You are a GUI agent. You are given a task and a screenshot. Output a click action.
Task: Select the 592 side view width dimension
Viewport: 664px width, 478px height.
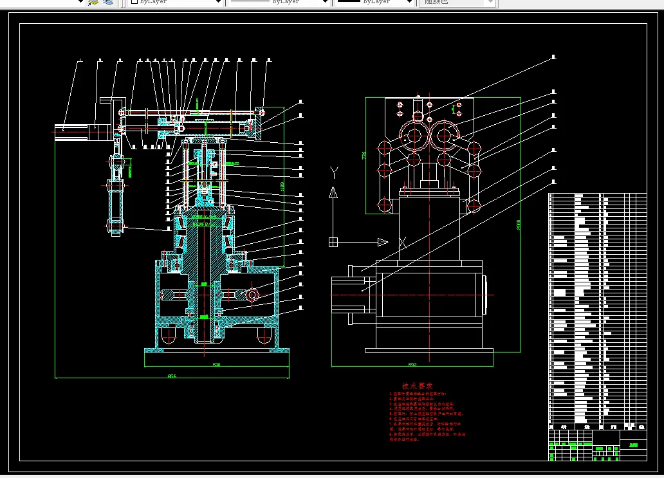(x=412, y=365)
